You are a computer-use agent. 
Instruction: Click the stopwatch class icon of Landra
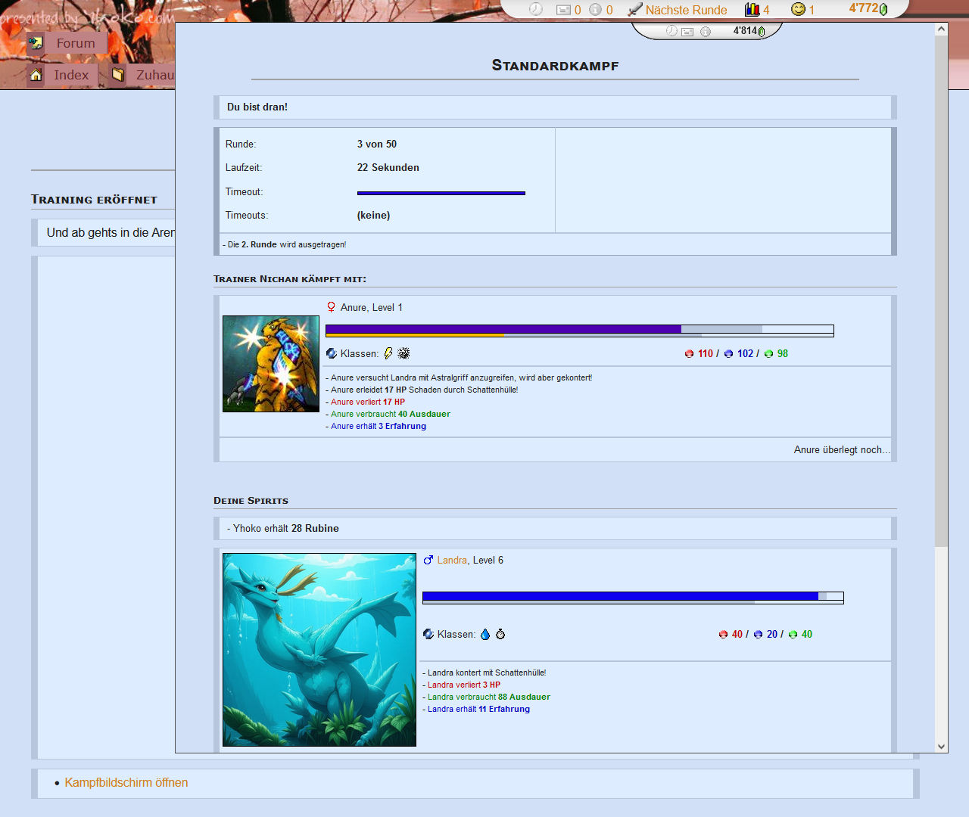500,634
